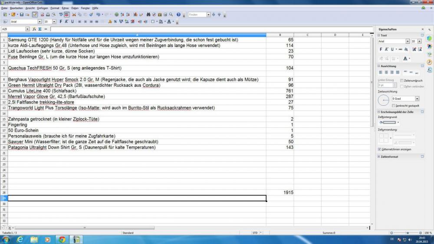Select cell B28 containing 1915

point(279,192)
